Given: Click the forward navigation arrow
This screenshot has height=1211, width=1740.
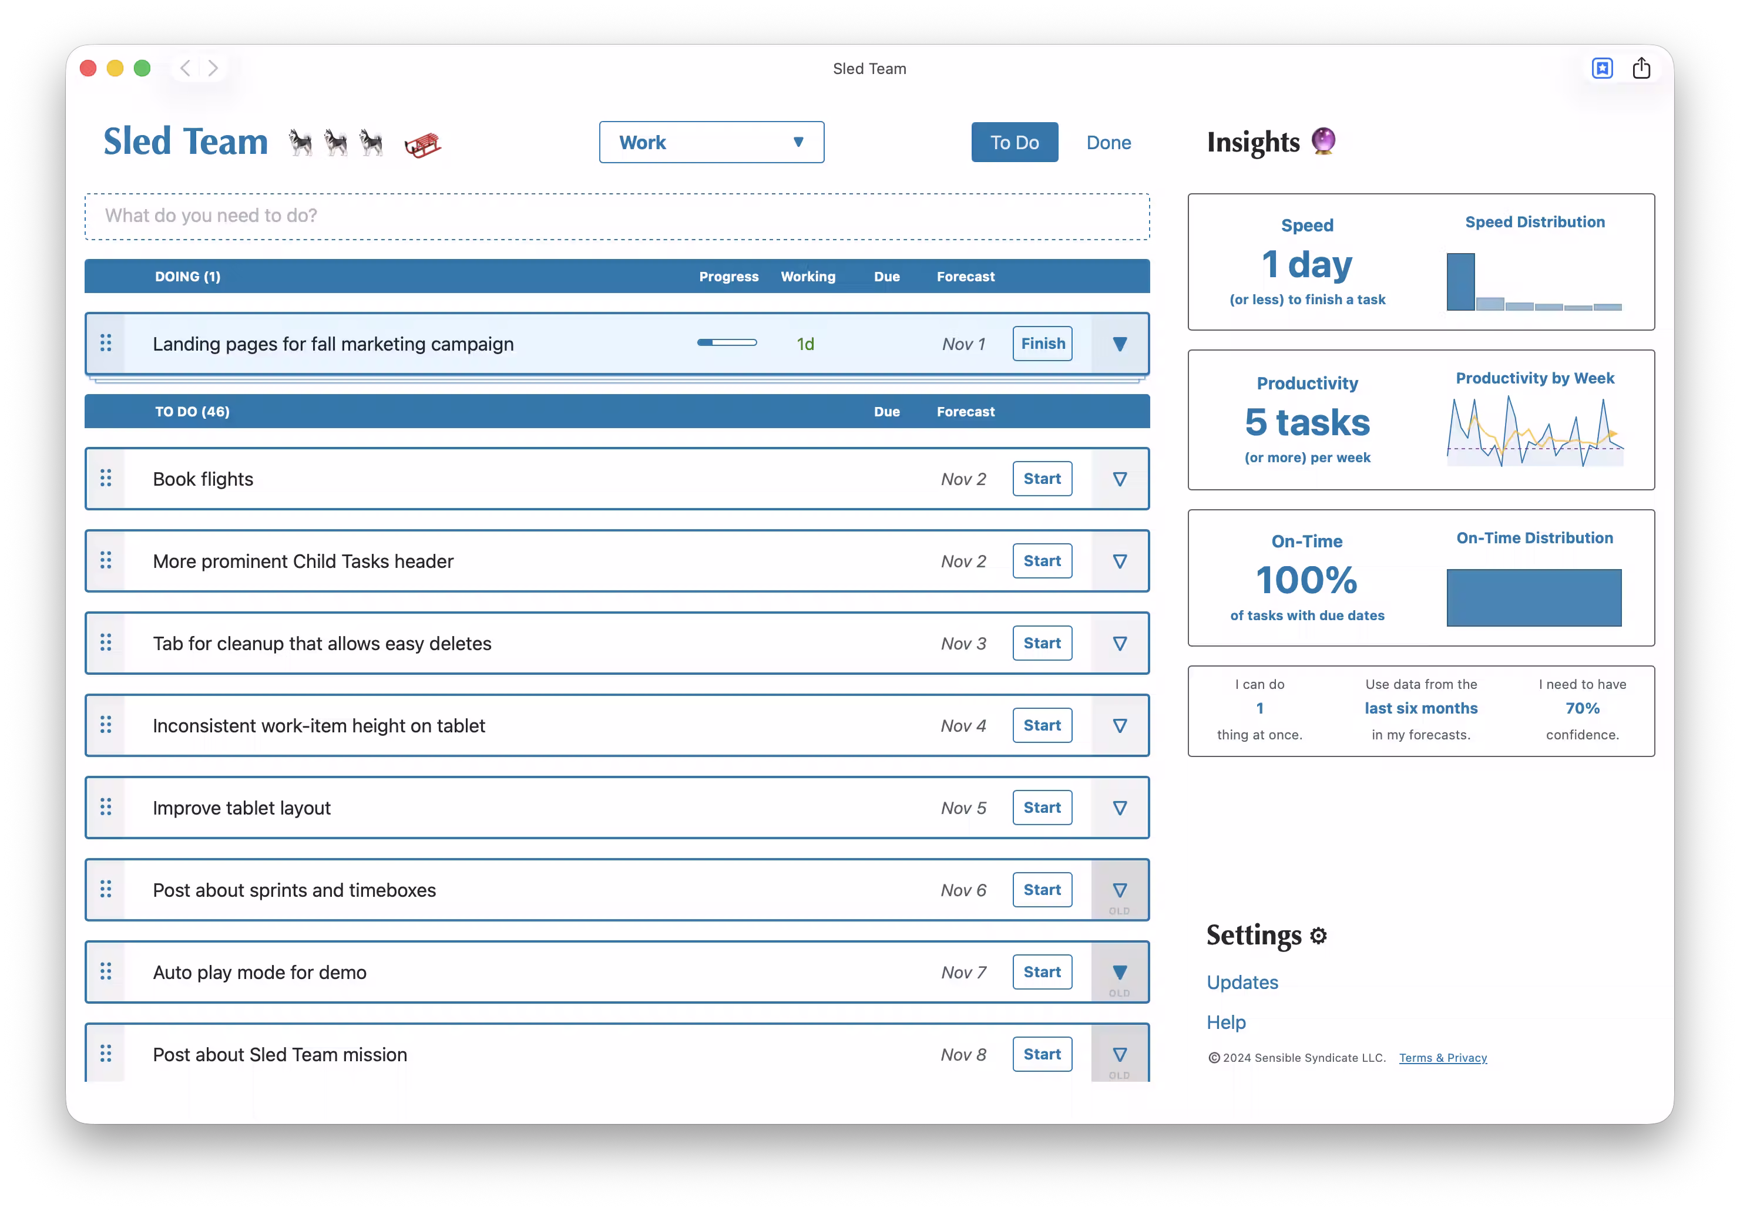Looking at the screenshot, I should pos(213,68).
